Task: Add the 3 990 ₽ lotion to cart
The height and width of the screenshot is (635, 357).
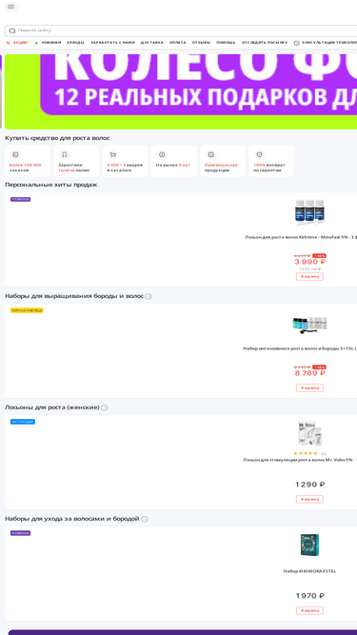Action: tap(309, 277)
